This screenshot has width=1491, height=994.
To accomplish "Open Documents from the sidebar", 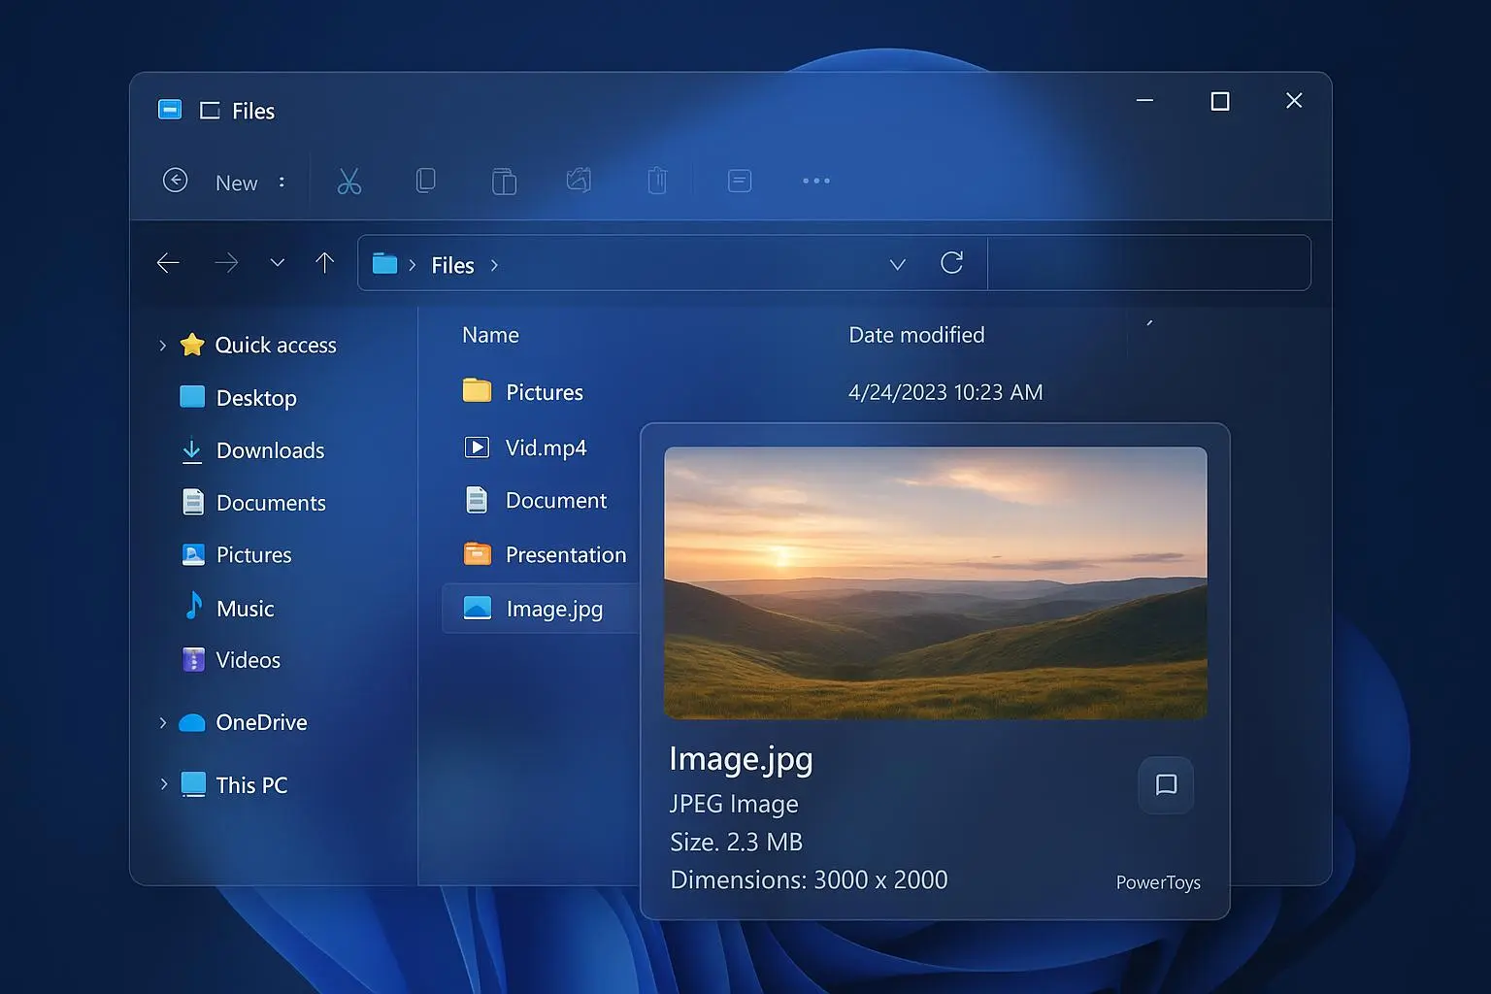I will pyautogui.click(x=271, y=503).
